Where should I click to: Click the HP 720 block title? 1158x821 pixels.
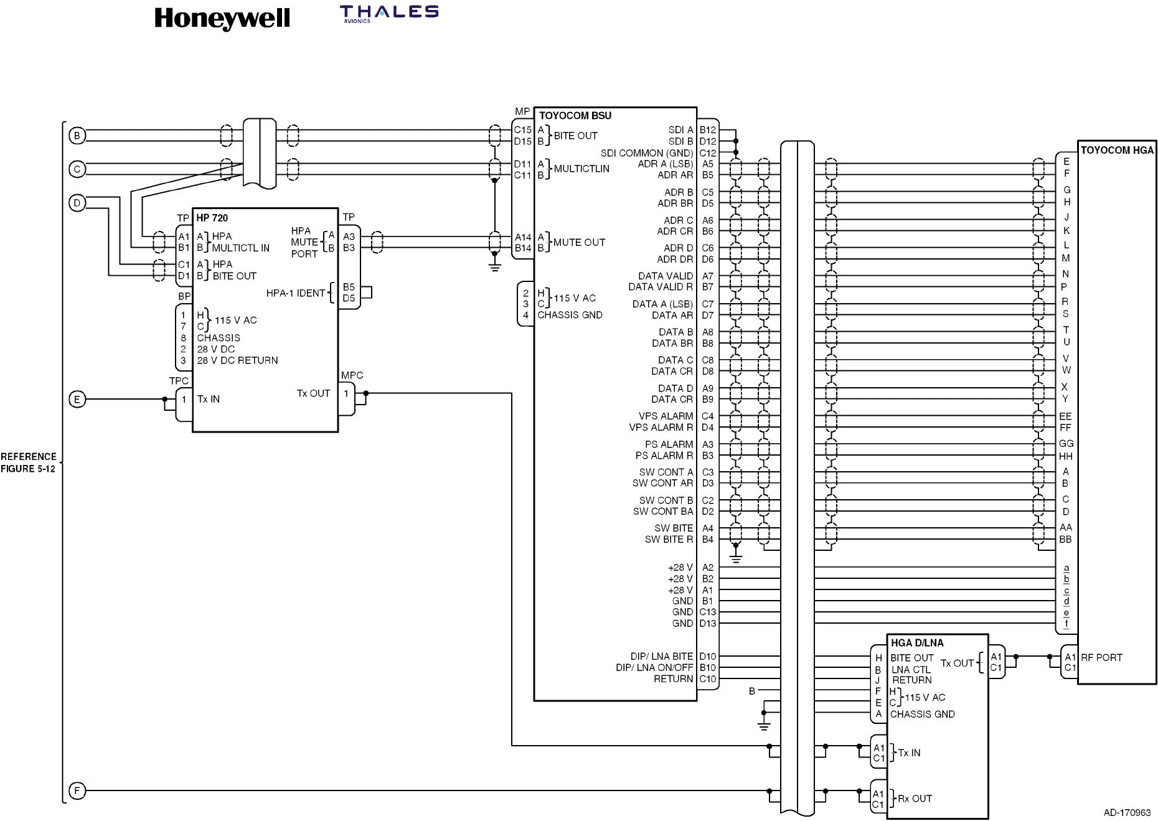[x=212, y=218]
